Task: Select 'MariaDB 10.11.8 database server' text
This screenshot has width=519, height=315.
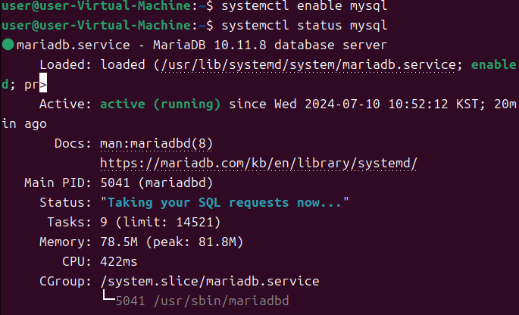Action: (x=270, y=45)
